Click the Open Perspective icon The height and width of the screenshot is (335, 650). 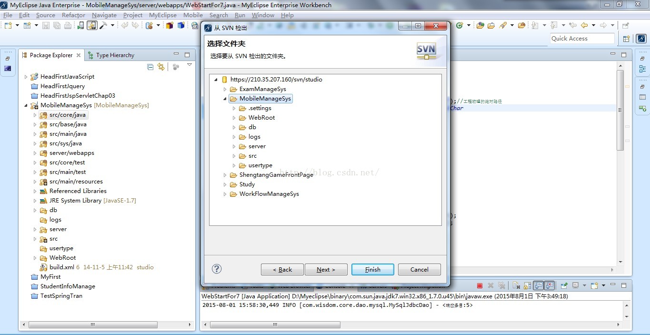(626, 39)
